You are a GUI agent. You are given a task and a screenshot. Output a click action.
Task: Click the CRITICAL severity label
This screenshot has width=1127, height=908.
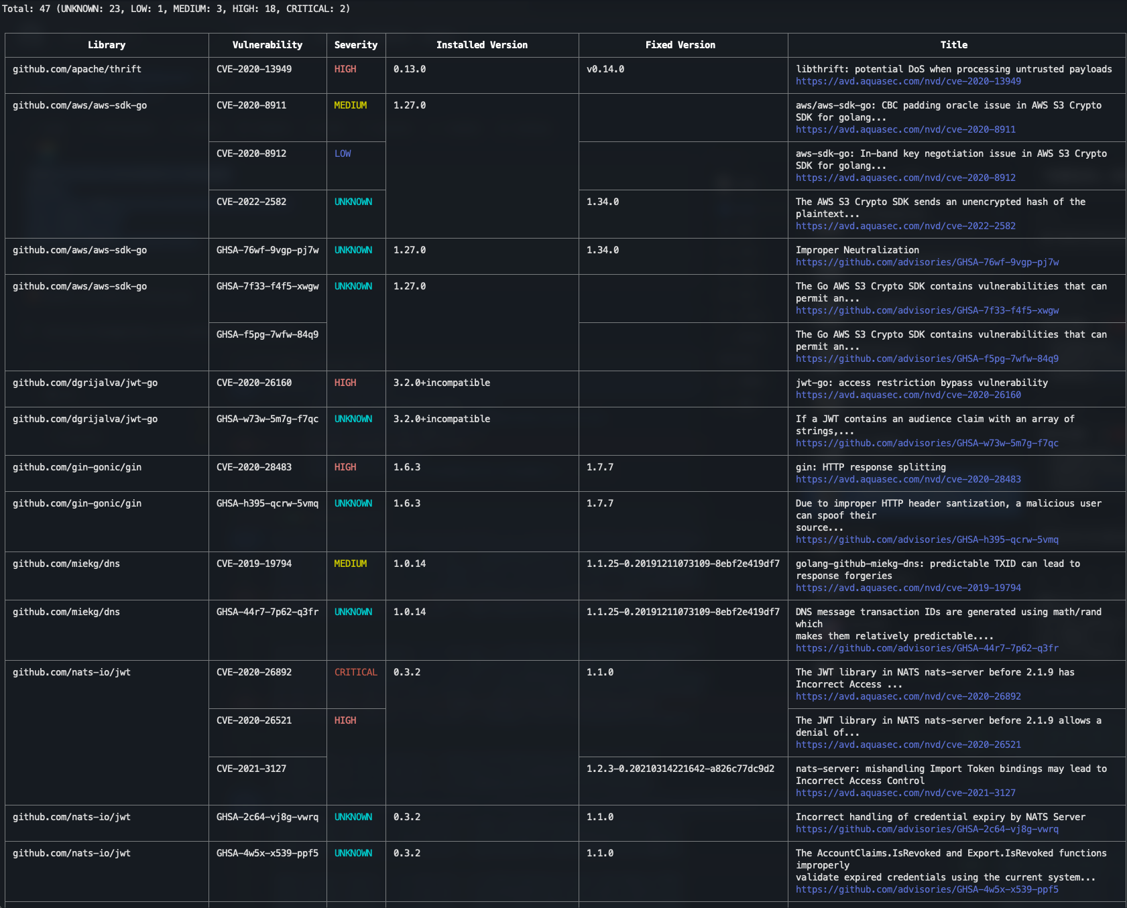pos(356,672)
